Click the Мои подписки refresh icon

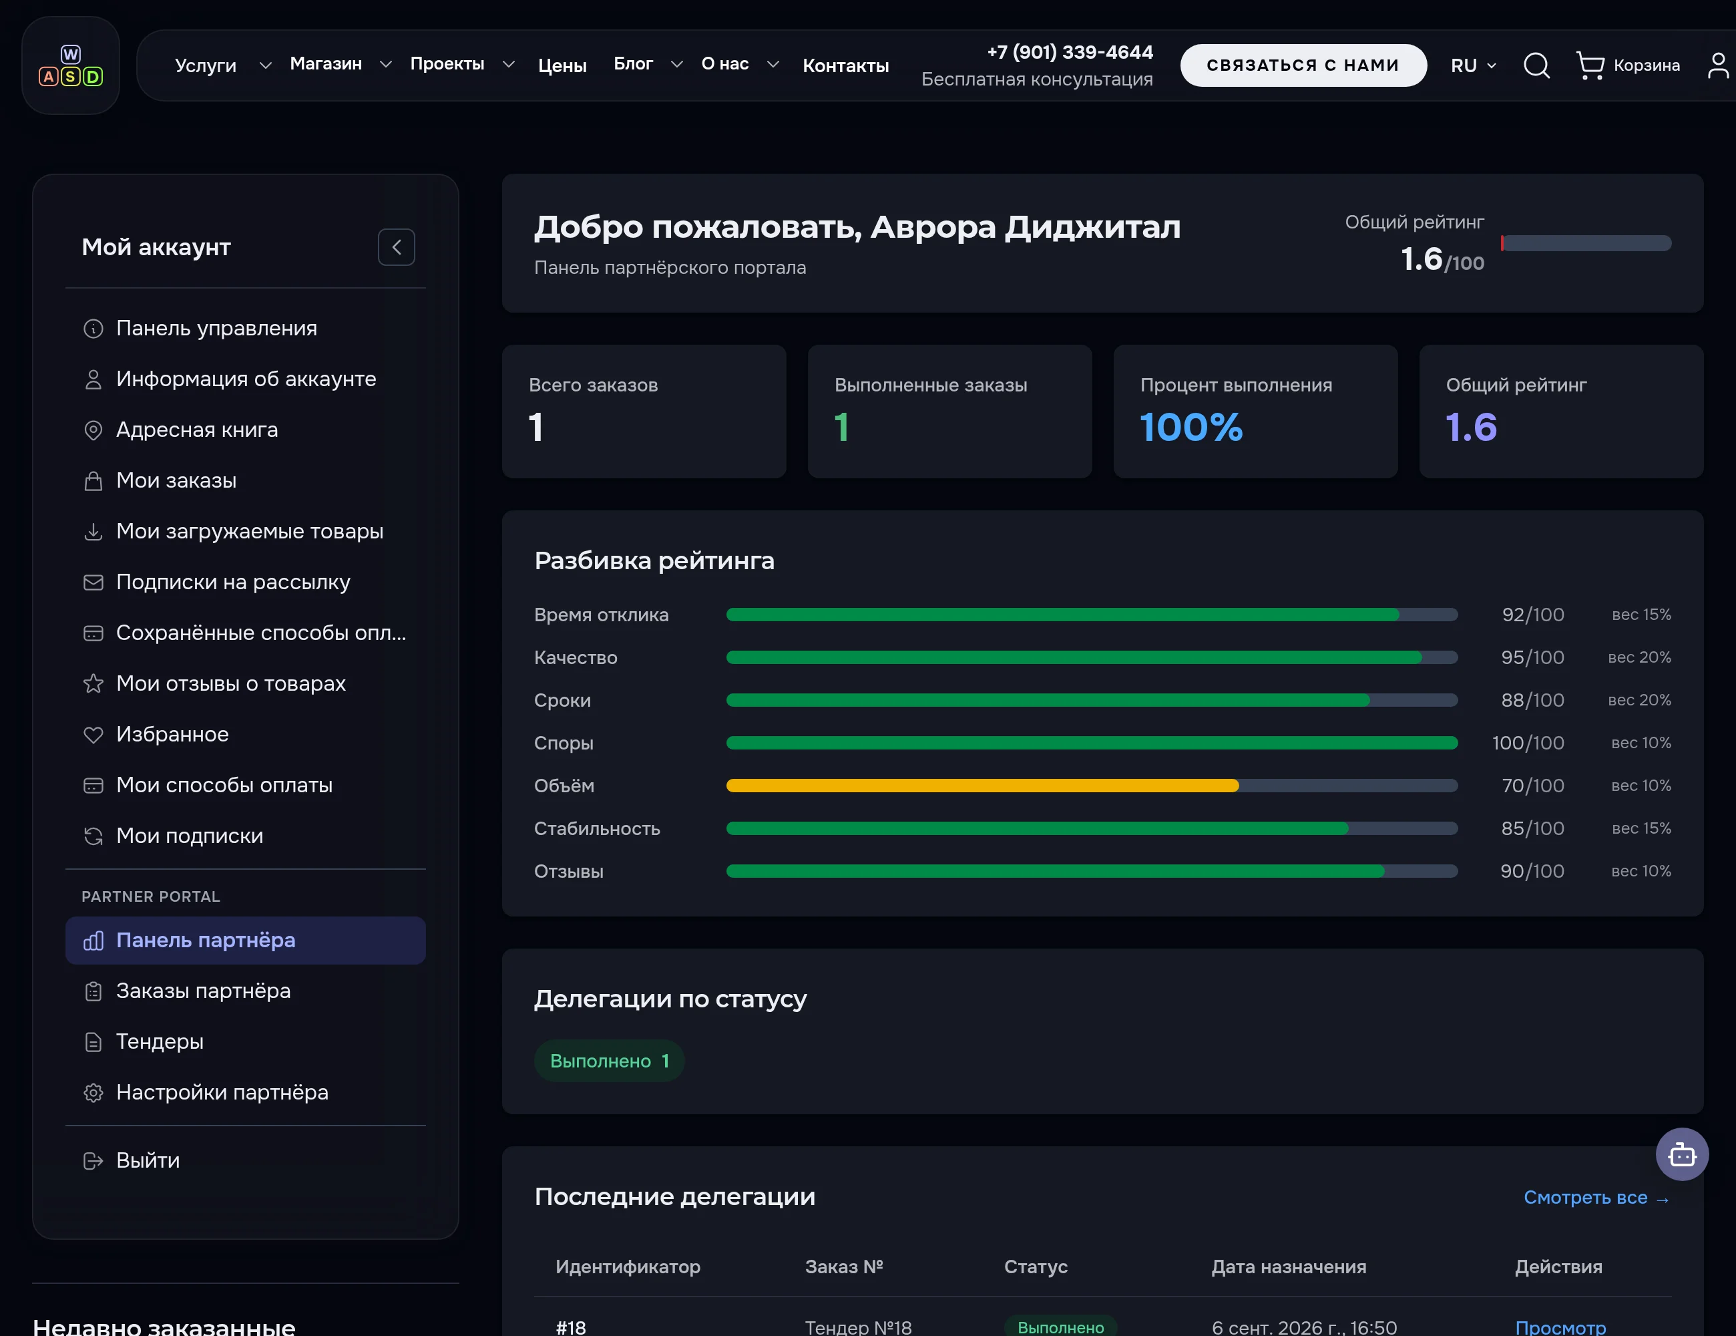click(93, 836)
